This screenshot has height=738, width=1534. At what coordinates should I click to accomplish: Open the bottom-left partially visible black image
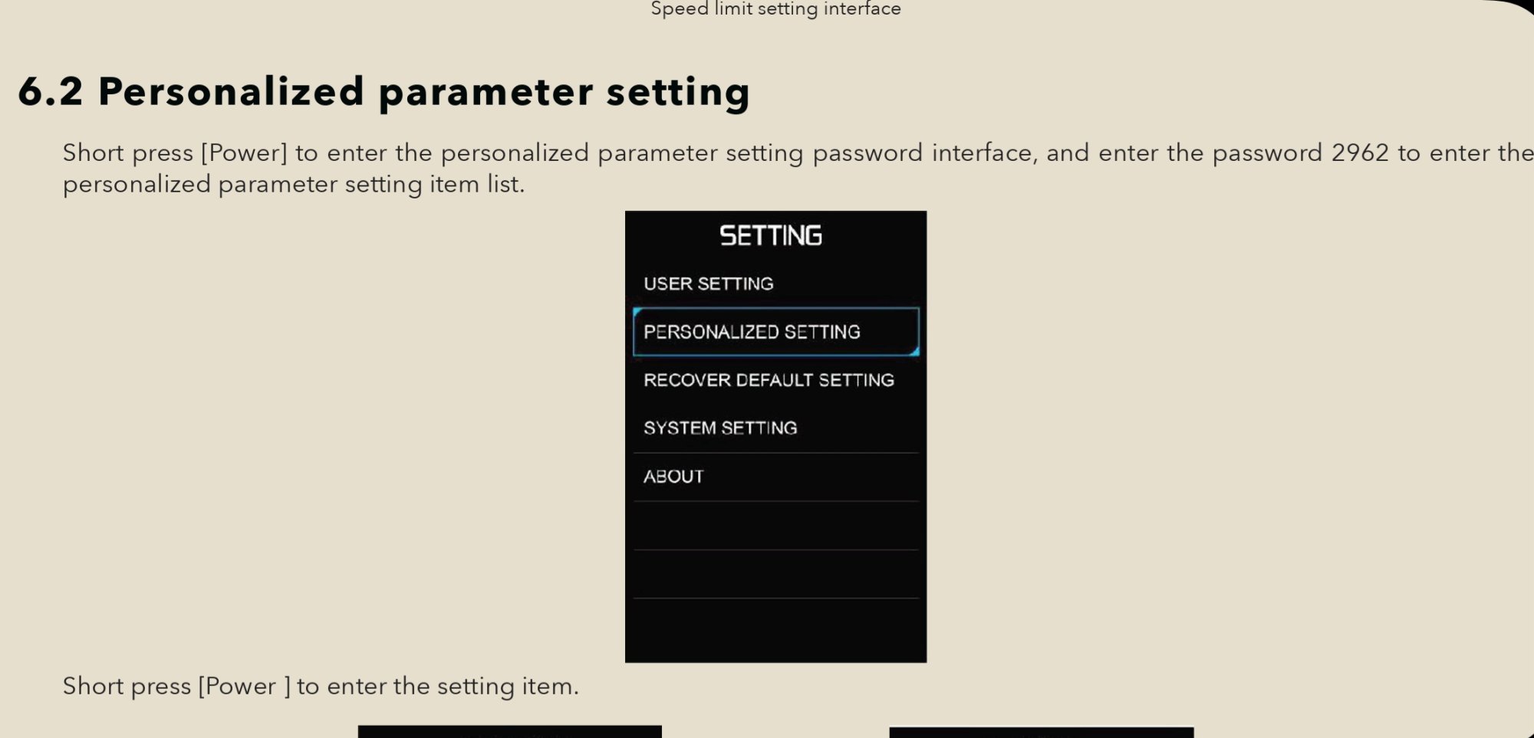(x=509, y=732)
